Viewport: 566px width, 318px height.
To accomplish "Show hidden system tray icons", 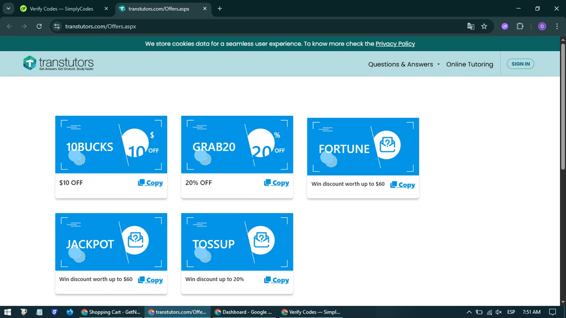I will tap(469, 312).
